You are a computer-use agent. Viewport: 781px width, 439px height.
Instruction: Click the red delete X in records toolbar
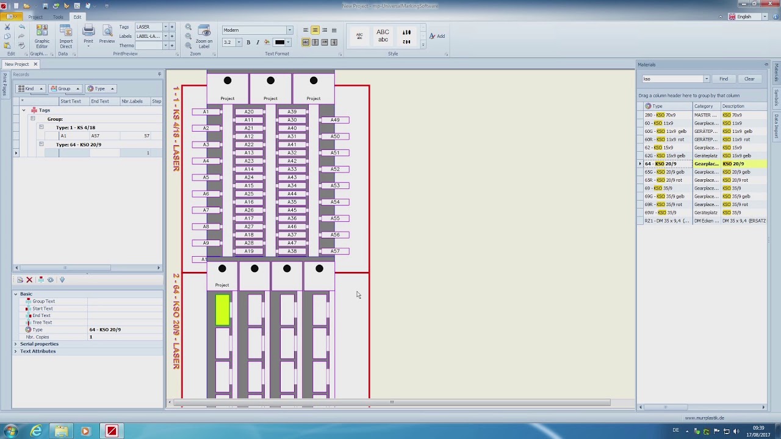tap(29, 280)
